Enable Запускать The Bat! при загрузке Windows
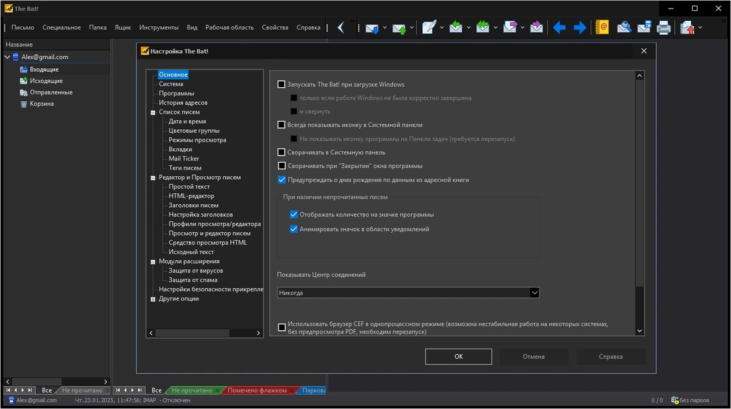731x409 pixels. (281, 85)
